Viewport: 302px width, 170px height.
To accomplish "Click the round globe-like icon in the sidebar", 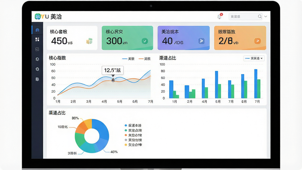I will 37,59.
